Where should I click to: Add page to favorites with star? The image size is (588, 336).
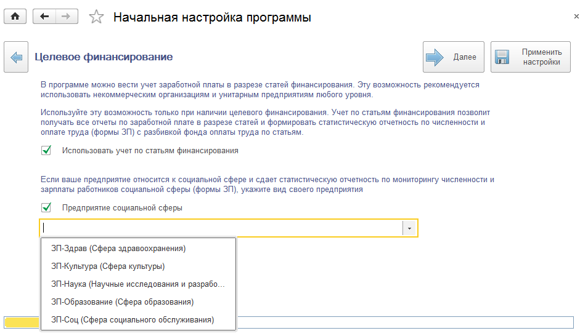tap(96, 17)
